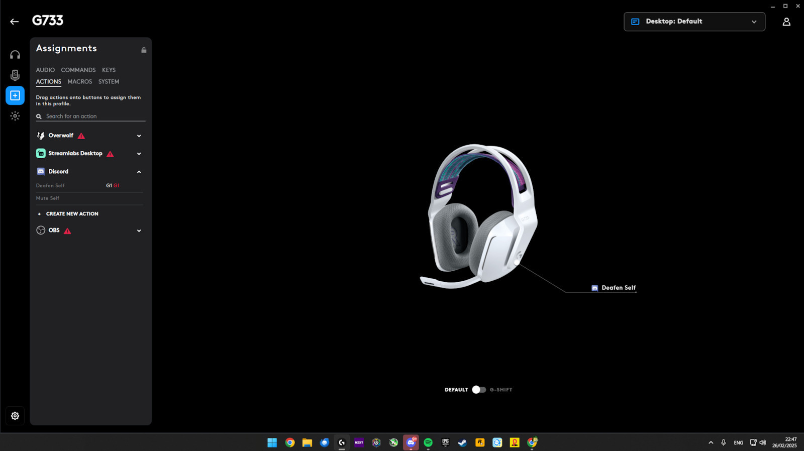Open the headset audio settings sidebar icon
Screen dimensions: 804x451
point(15,55)
